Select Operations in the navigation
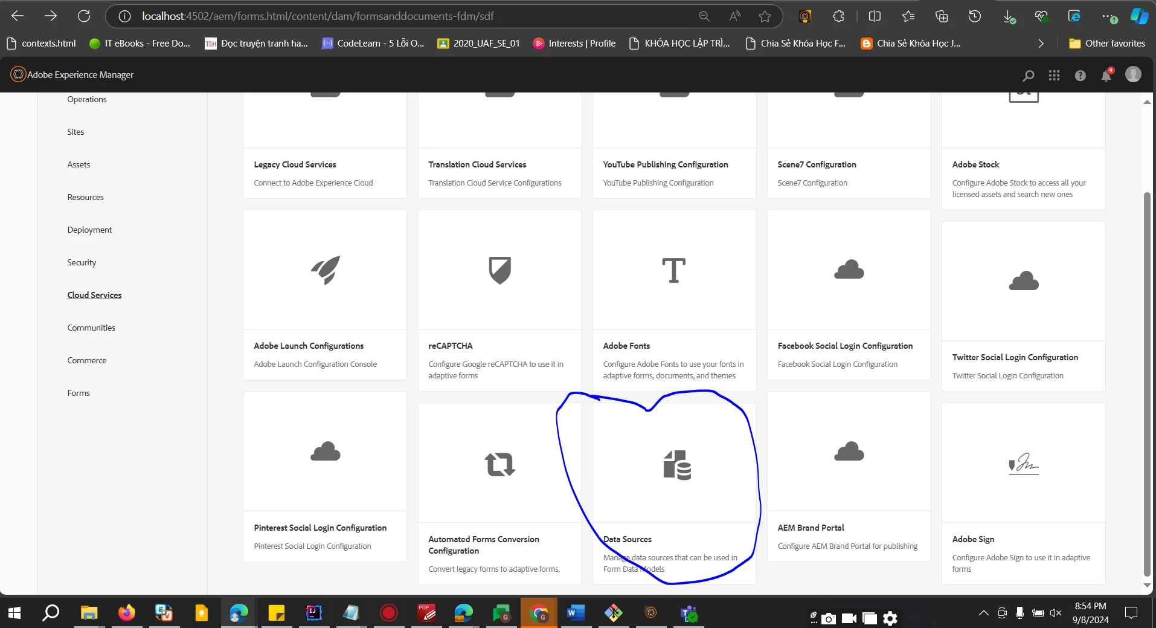 87,99
